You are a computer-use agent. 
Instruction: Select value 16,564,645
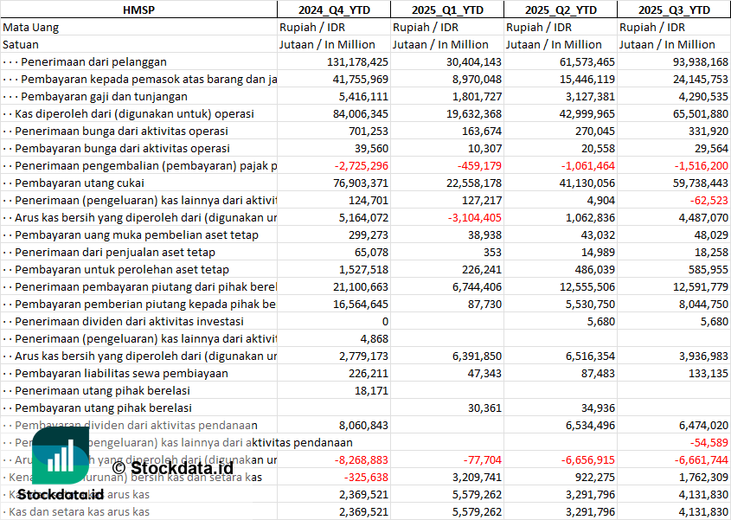(361, 304)
